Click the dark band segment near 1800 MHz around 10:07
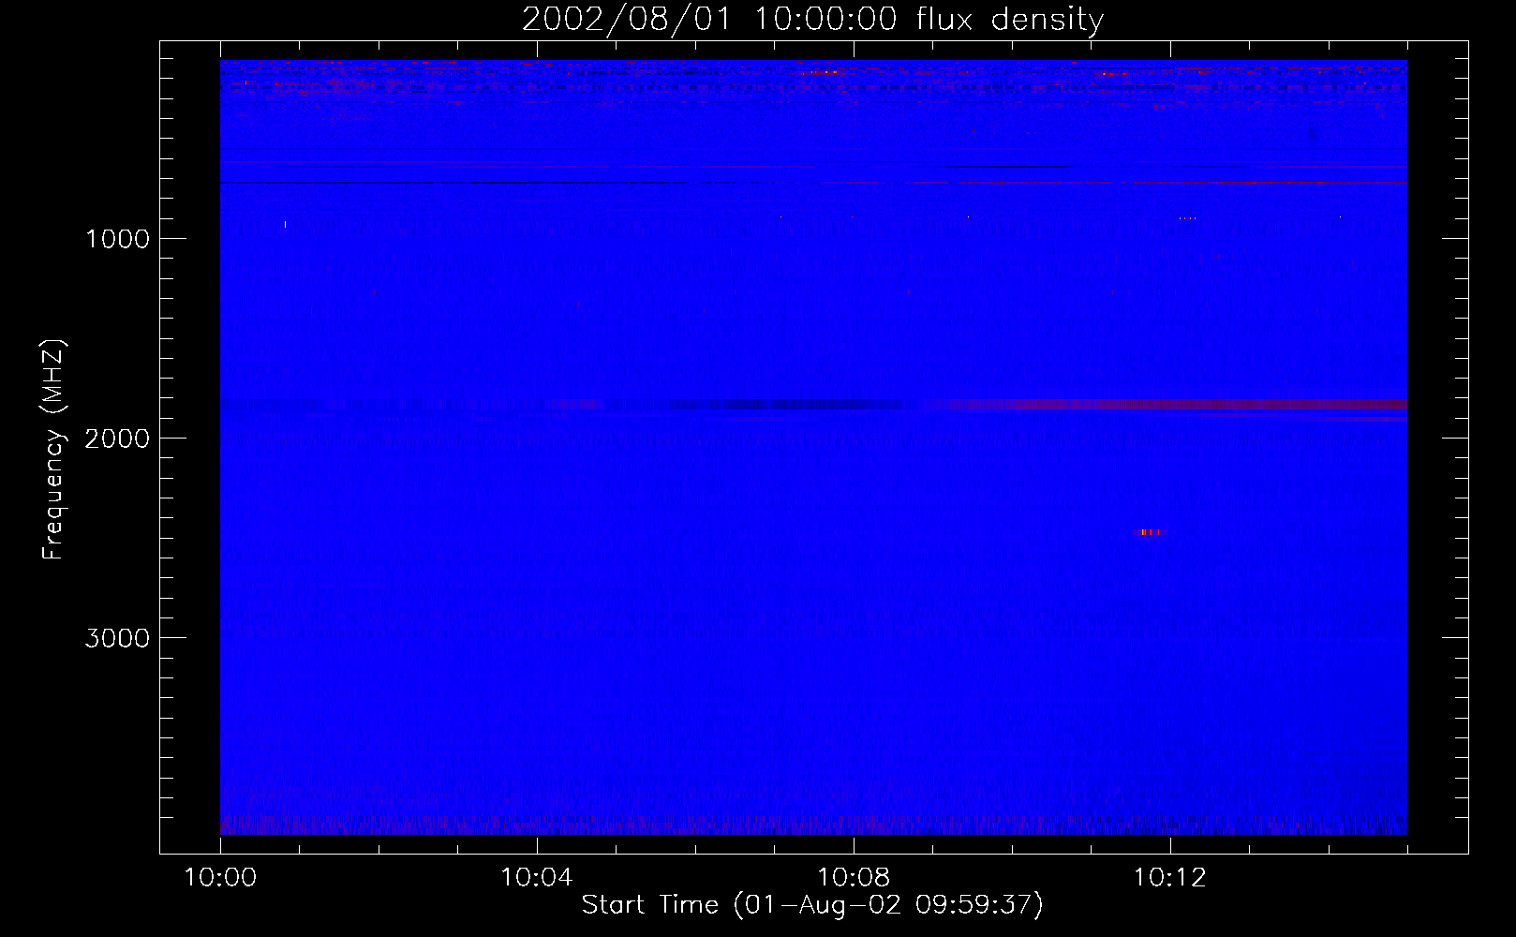Screen dimensions: 1516x937 tap(787, 405)
